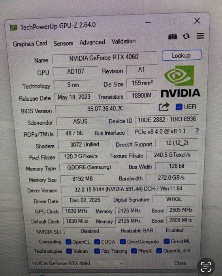This screenshot has width=222, height=276.
Task: Toggle the Vulkan checkbox
Action: (x=69, y=251)
